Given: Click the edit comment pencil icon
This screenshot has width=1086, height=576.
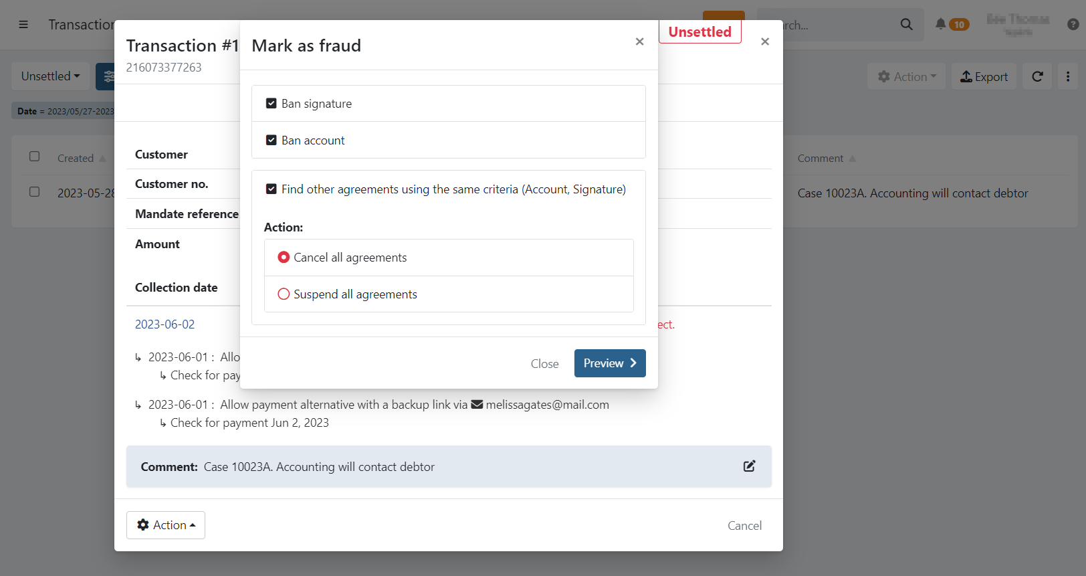Looking at the screenshot, I should 749,466.
